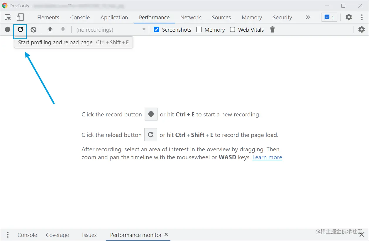This screenshot has width=369, height=241.
Task: Uncheck the Screenshots checkbox
Action: (x=157, y=29)
